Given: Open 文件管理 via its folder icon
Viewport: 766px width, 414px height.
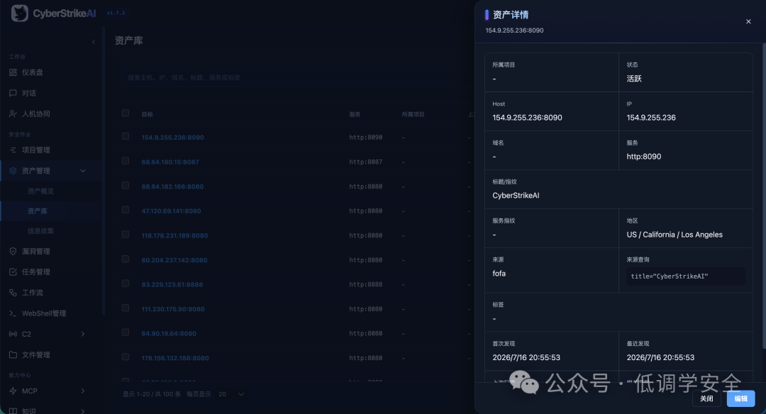Looking at the screenshot, I should point(13,354).
